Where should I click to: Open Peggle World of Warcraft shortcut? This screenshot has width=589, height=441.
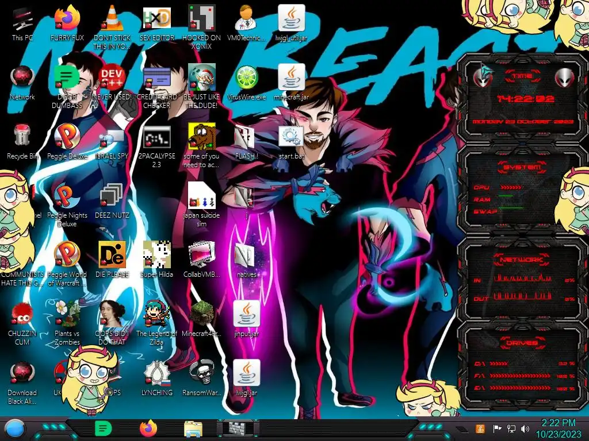point(67,264)
